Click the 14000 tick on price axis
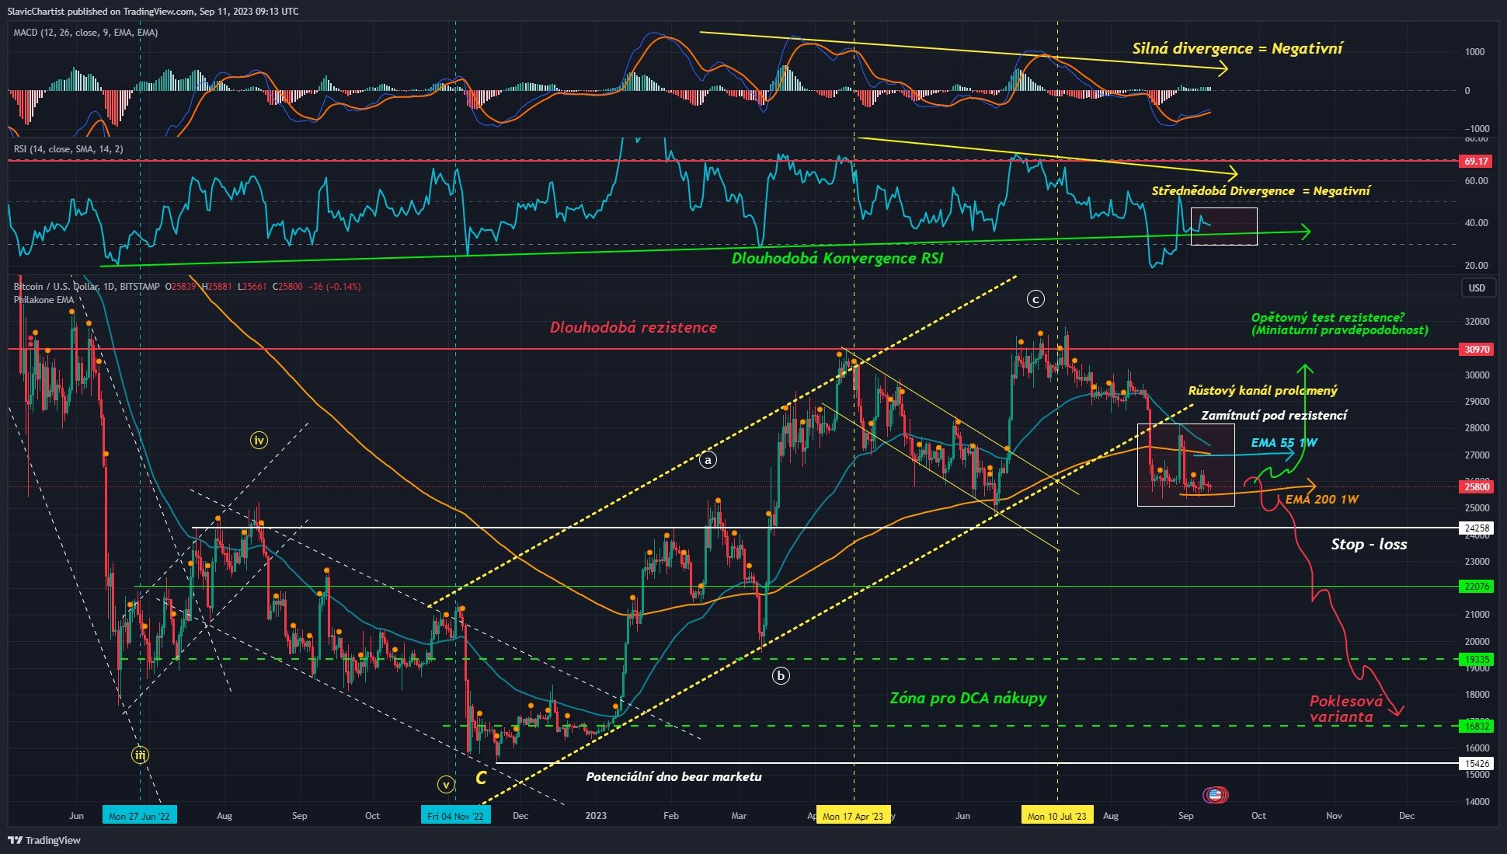The height and width of the screenshot is (854, 1507). (1477, 802)
